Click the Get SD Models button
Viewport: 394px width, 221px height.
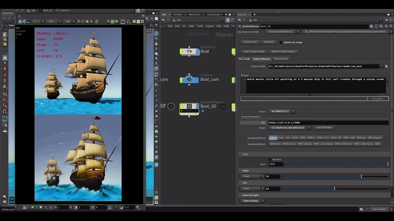(324, 127)
